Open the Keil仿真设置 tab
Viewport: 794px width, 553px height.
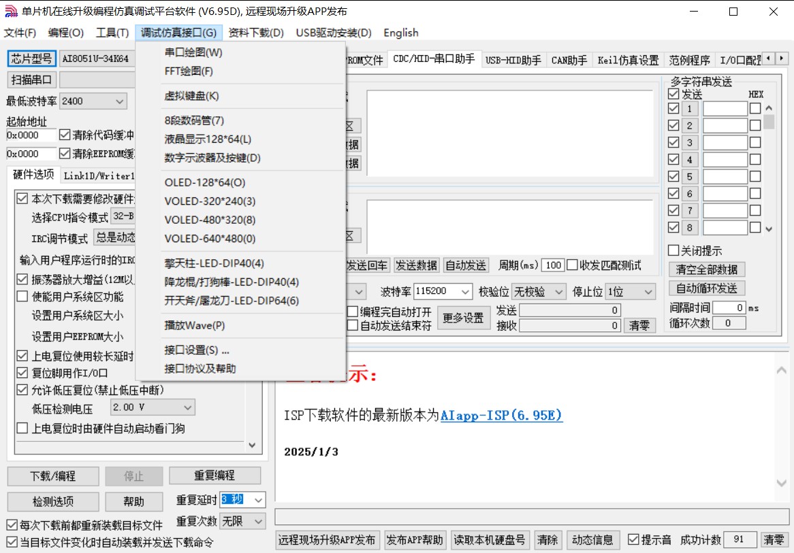pos(628,61)
